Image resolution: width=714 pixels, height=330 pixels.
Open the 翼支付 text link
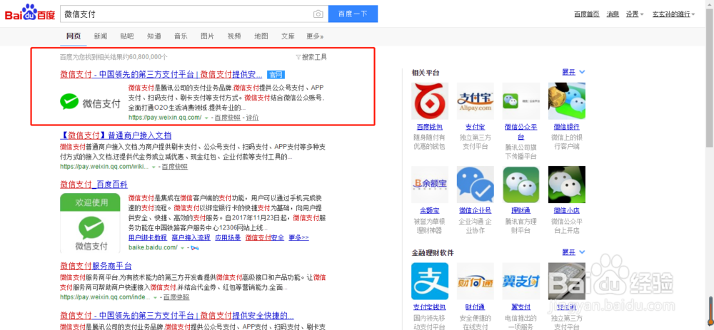click(521, 306)
